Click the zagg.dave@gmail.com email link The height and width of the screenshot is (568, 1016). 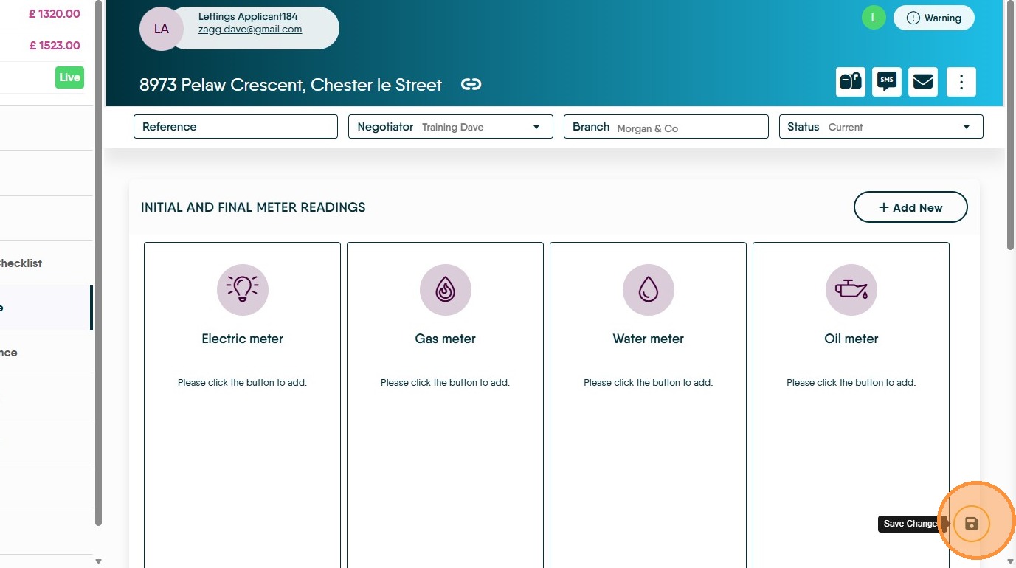(250, 30)
